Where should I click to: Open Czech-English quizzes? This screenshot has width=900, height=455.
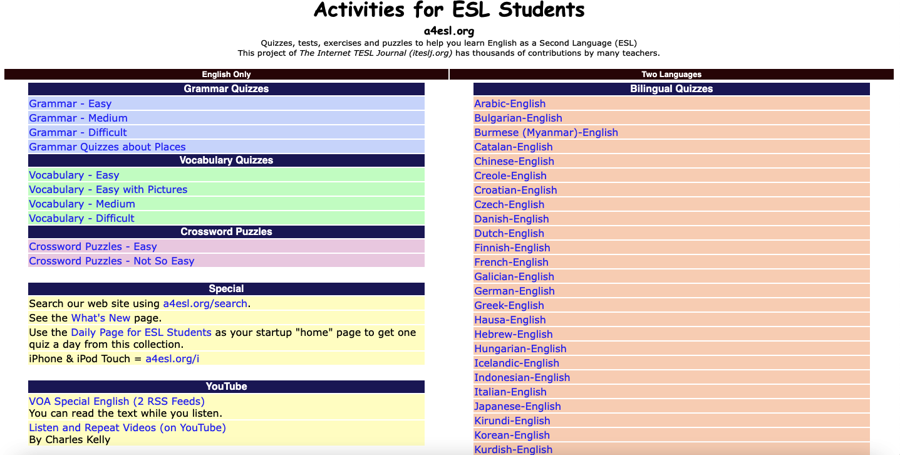[x=509, y=205]
